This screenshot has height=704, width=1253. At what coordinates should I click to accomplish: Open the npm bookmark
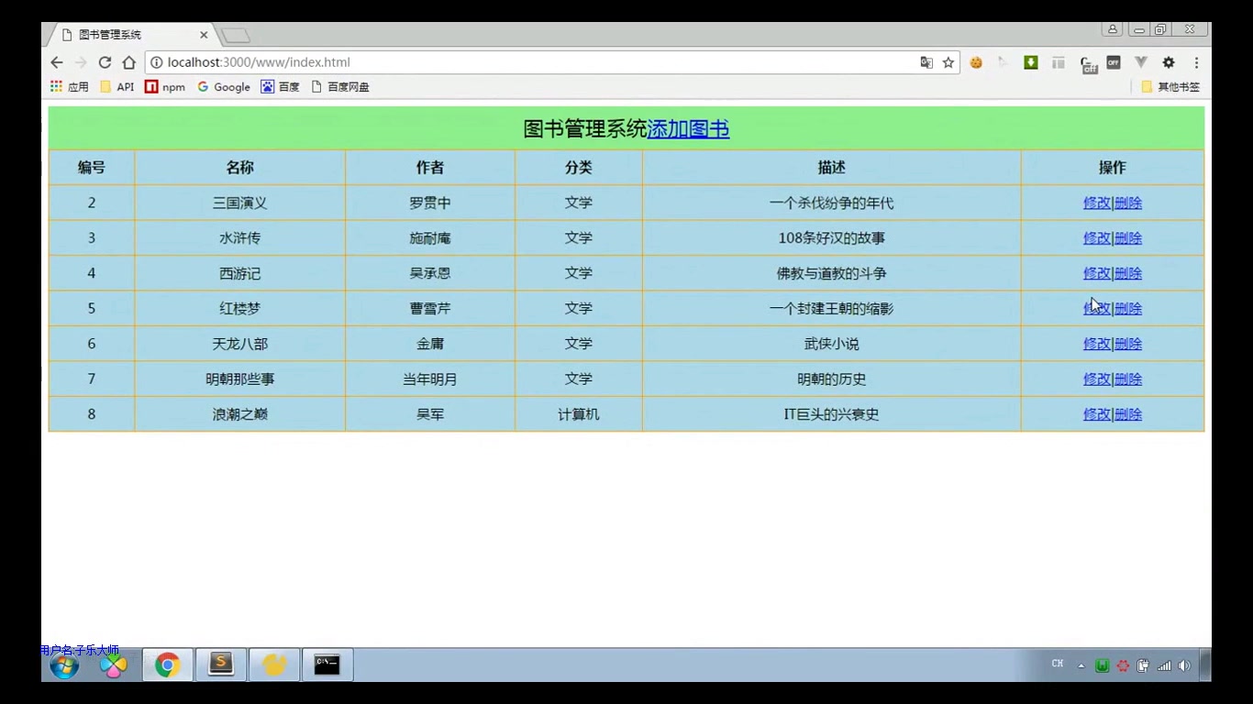click(x=165, y=87)
